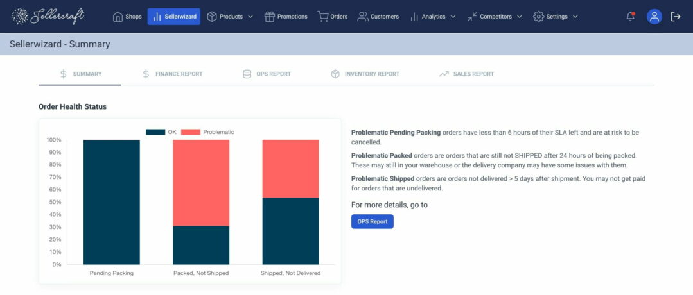This screenshot has width=693, height=295.
Task: Click the Finance Report dollar icon
Action: [x=146, y=74]
